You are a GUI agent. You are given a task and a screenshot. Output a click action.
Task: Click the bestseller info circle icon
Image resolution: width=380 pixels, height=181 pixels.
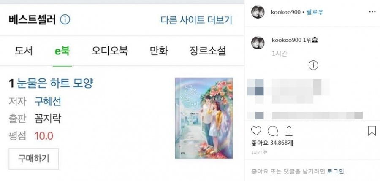65,20
